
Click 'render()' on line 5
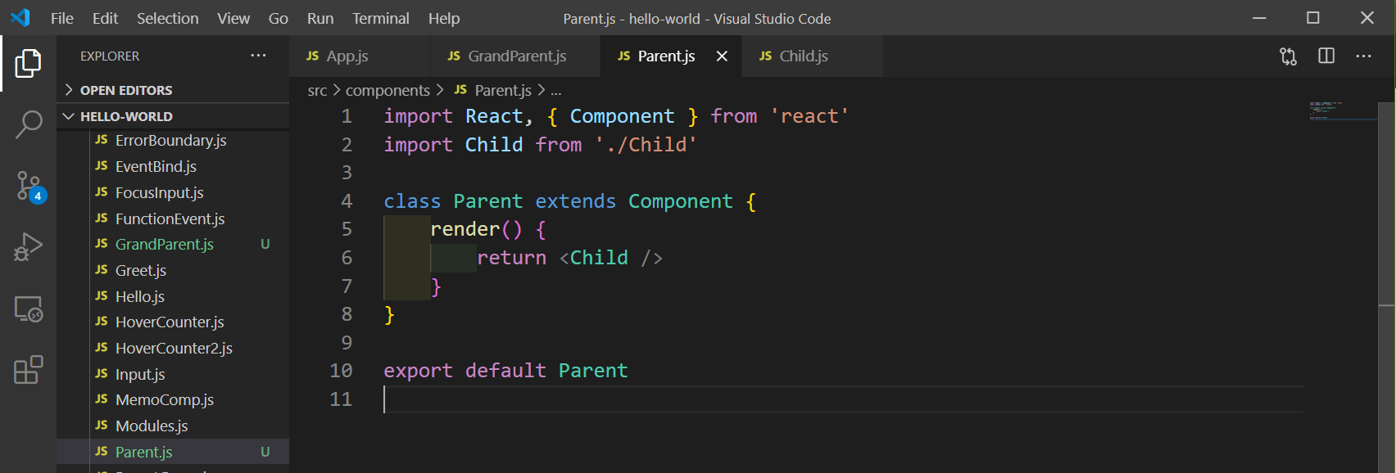(476, 229)
